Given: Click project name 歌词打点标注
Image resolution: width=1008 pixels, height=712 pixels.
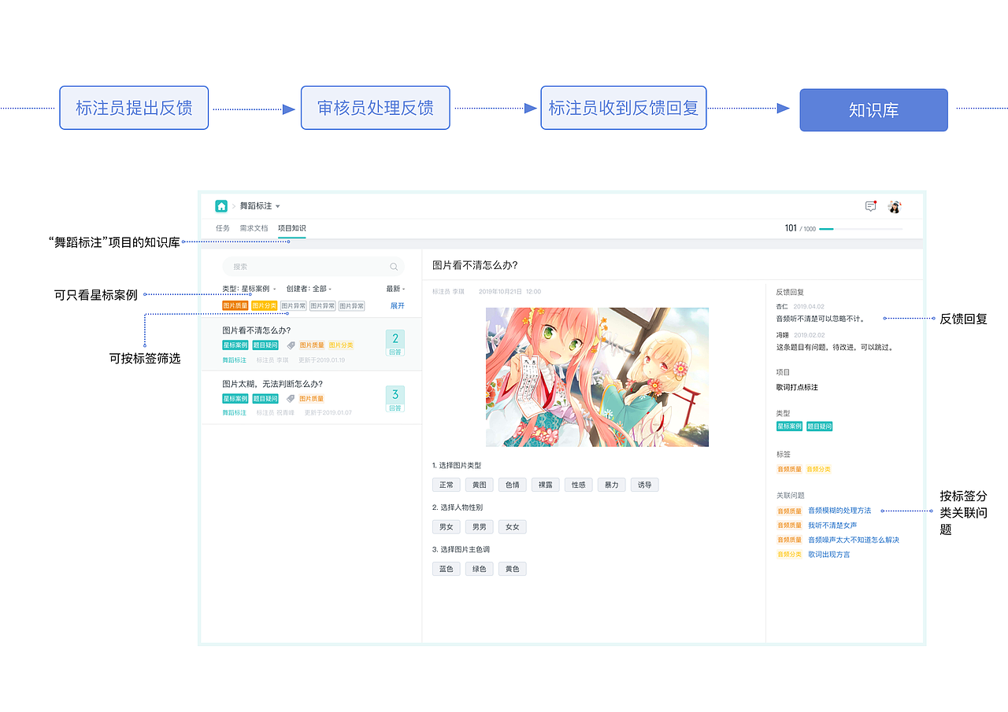Looking at the screenshot, I should [x=797, y=387].
